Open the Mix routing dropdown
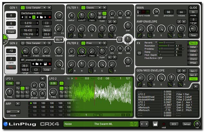This screenshot has width=204, height=133. pyautogui.click(x=59, y=40)
